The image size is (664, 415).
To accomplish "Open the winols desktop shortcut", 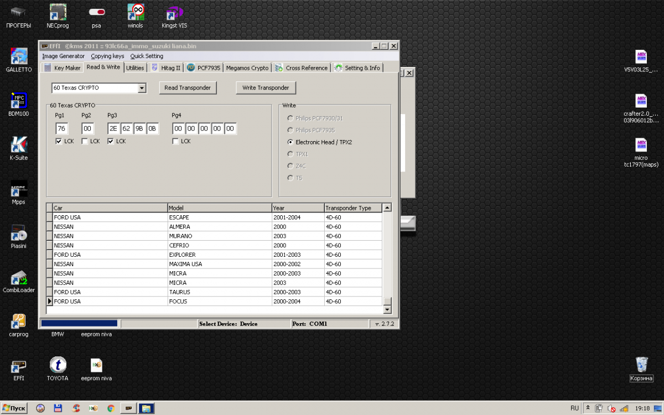I will point(135,12).
